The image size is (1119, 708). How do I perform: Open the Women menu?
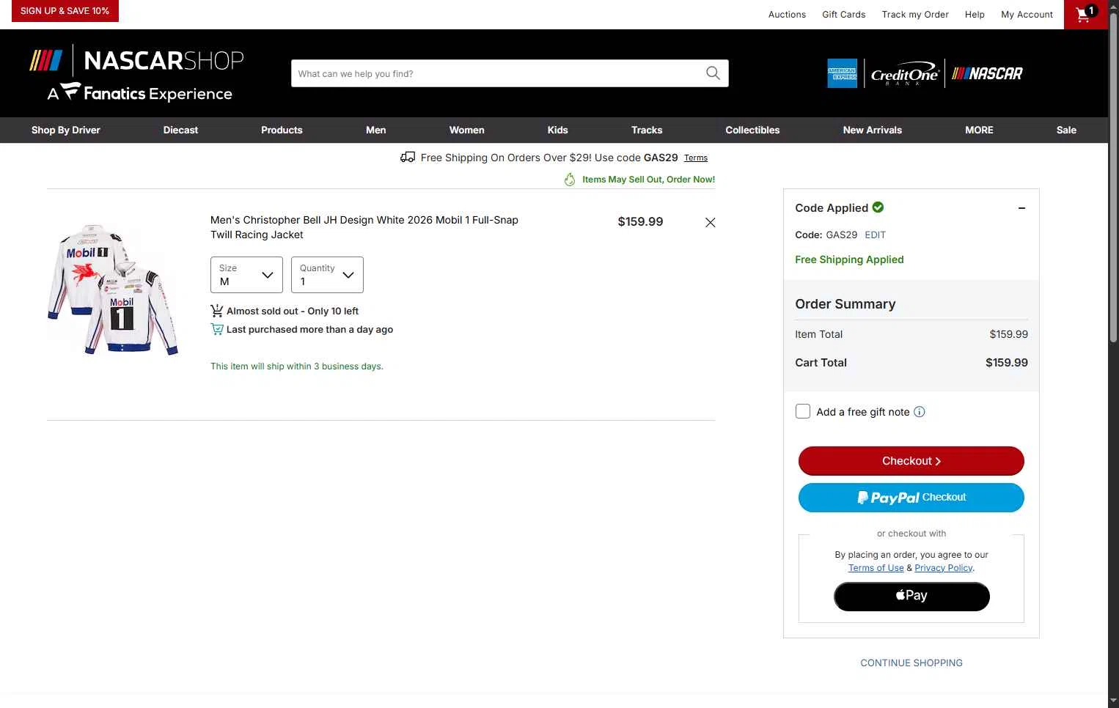(x=467, y=130)
